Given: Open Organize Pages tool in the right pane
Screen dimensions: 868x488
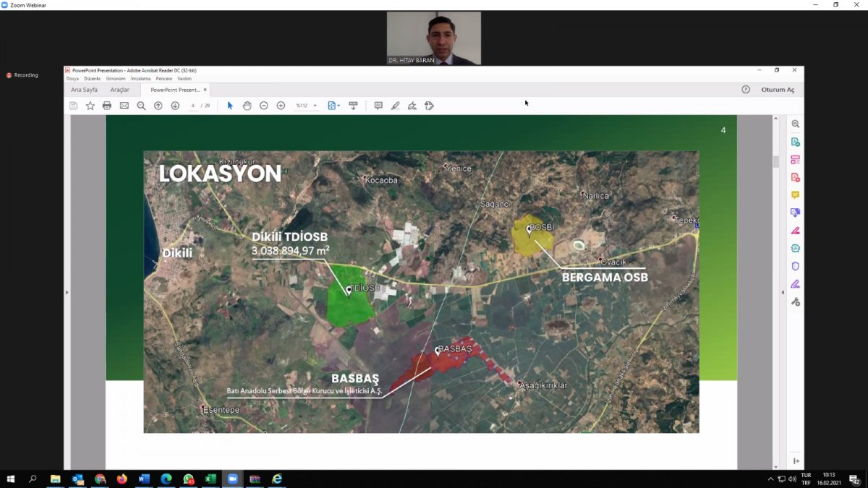Looking at the screenshot, I should (796, 160).
